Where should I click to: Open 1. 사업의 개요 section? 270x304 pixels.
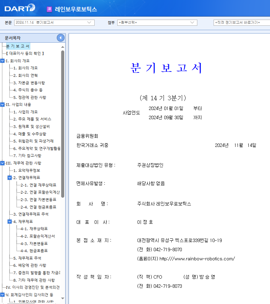(x=26, y=112)
